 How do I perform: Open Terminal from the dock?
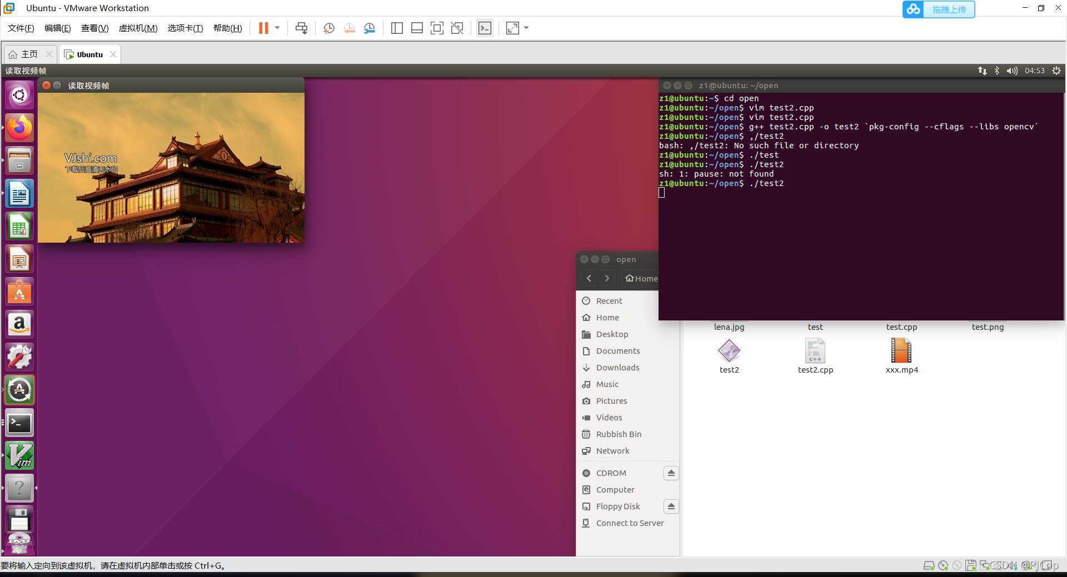(19, 423)
